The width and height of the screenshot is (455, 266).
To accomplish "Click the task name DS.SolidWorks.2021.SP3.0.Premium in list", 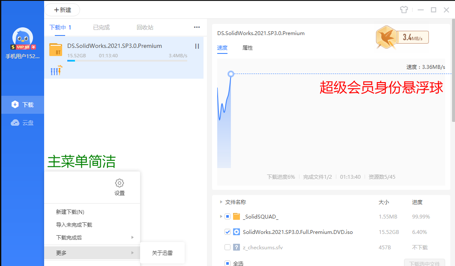I will click(115, 46).
